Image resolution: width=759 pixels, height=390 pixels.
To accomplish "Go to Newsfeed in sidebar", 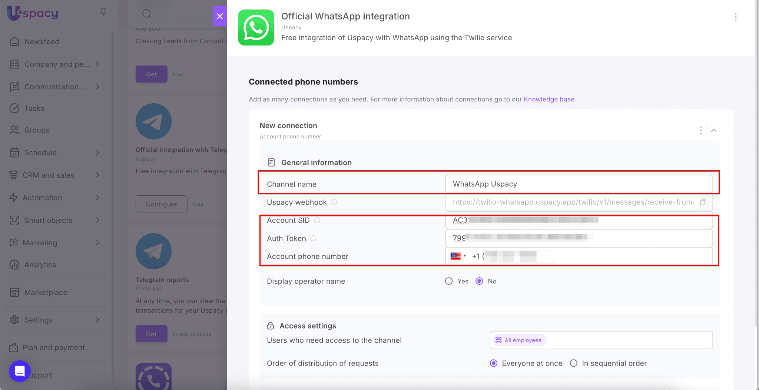I will pyautogui.click(x=42, y=41).
